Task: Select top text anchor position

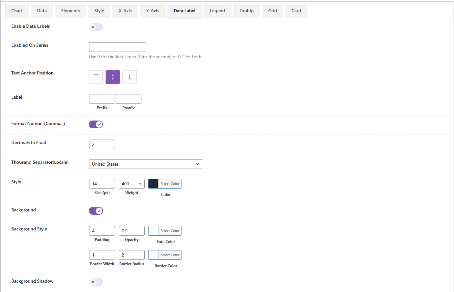Action: (96, 77)
